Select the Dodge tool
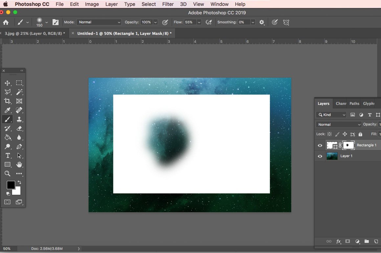This screenshot has height=253, width=381. pos(7,146)
